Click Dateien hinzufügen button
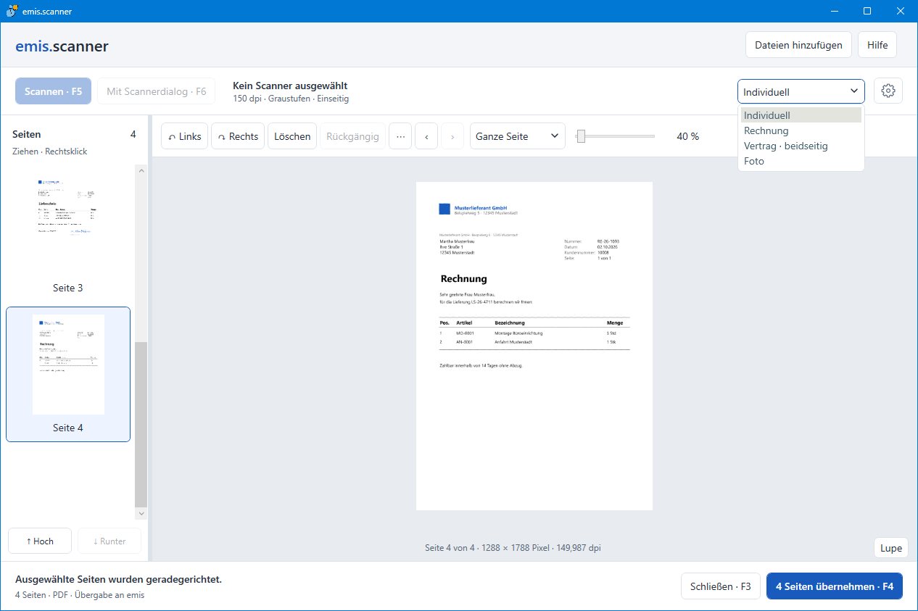This screenshot has height=611, width=918. [x=798, y=45]
